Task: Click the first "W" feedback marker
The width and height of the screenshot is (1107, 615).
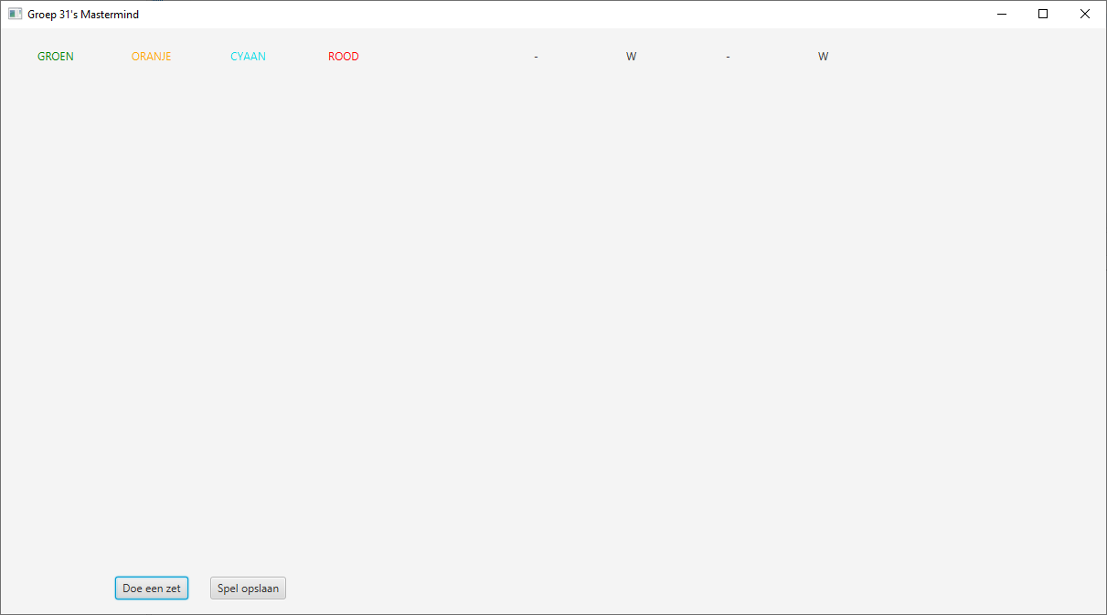Action: [x=631, y=56]
